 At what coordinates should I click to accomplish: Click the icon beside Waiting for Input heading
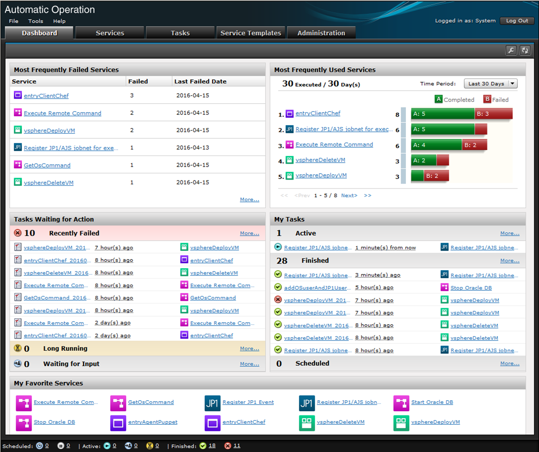point(18,364)
